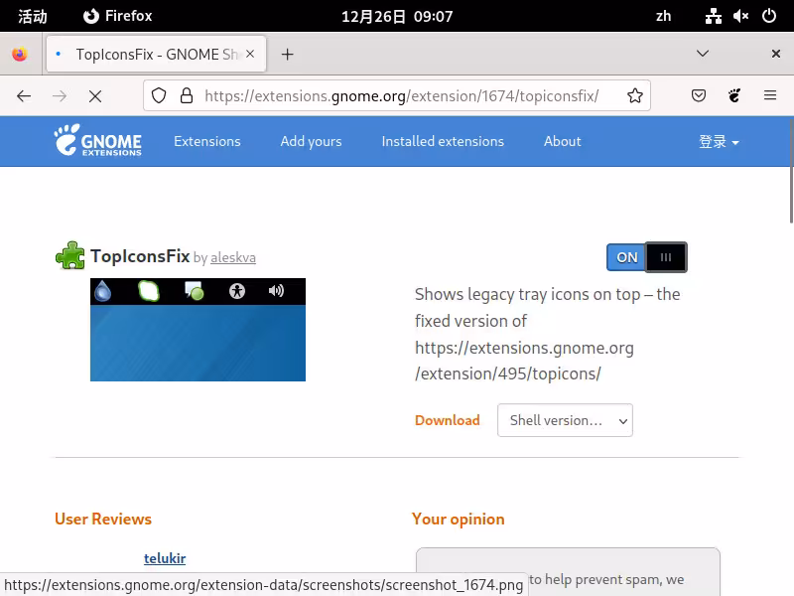
Task: Click the Download label
Action: [x=448, y=420]
